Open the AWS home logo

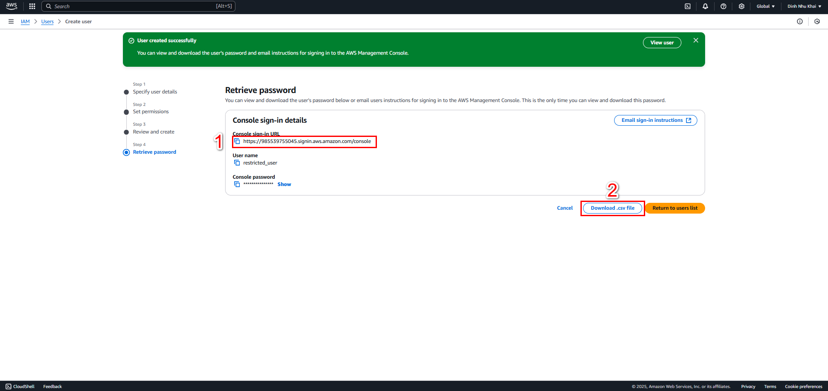tap(12, 6)
